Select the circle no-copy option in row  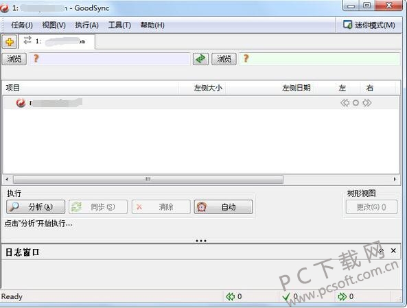pos(356,103)
